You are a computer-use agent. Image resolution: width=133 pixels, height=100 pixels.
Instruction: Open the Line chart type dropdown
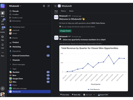89,95
